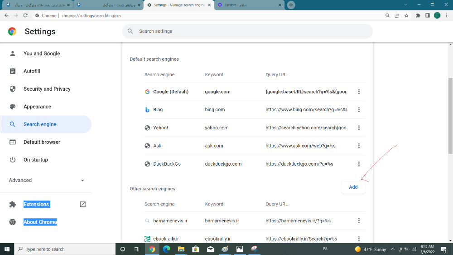The height and width of the screenshot is (255, 453).
Task: Open more actions for ebookrally.ir row
Action: click(359, 239)
